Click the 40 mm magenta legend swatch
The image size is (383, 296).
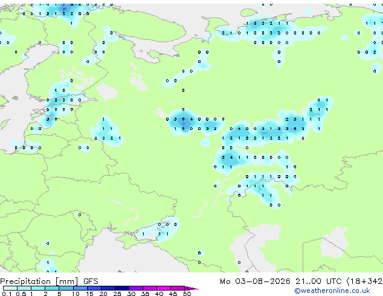click(164, 288)
